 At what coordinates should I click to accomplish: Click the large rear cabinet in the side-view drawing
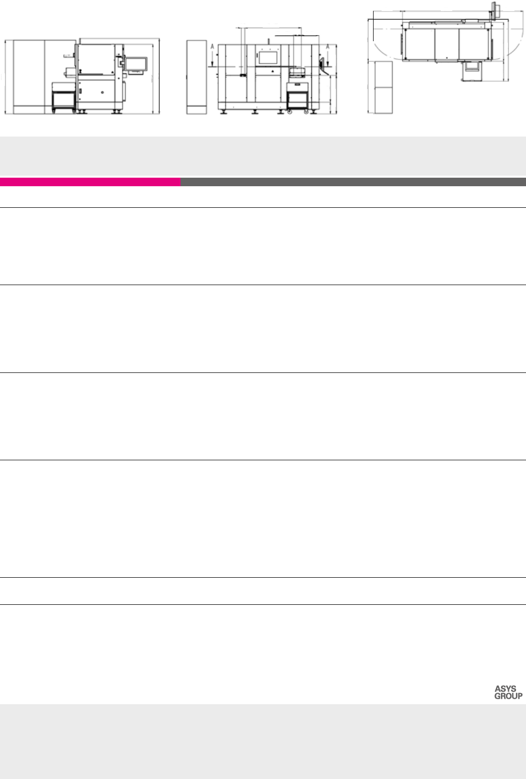click(30, 76)
